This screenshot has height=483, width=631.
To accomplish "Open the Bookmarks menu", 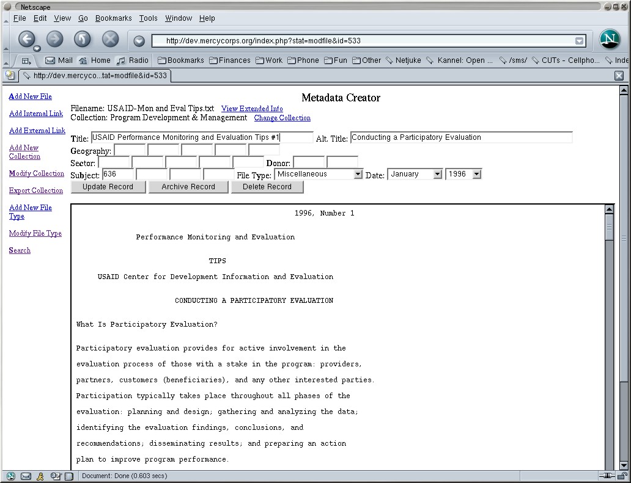I will [x=114, y=18].
